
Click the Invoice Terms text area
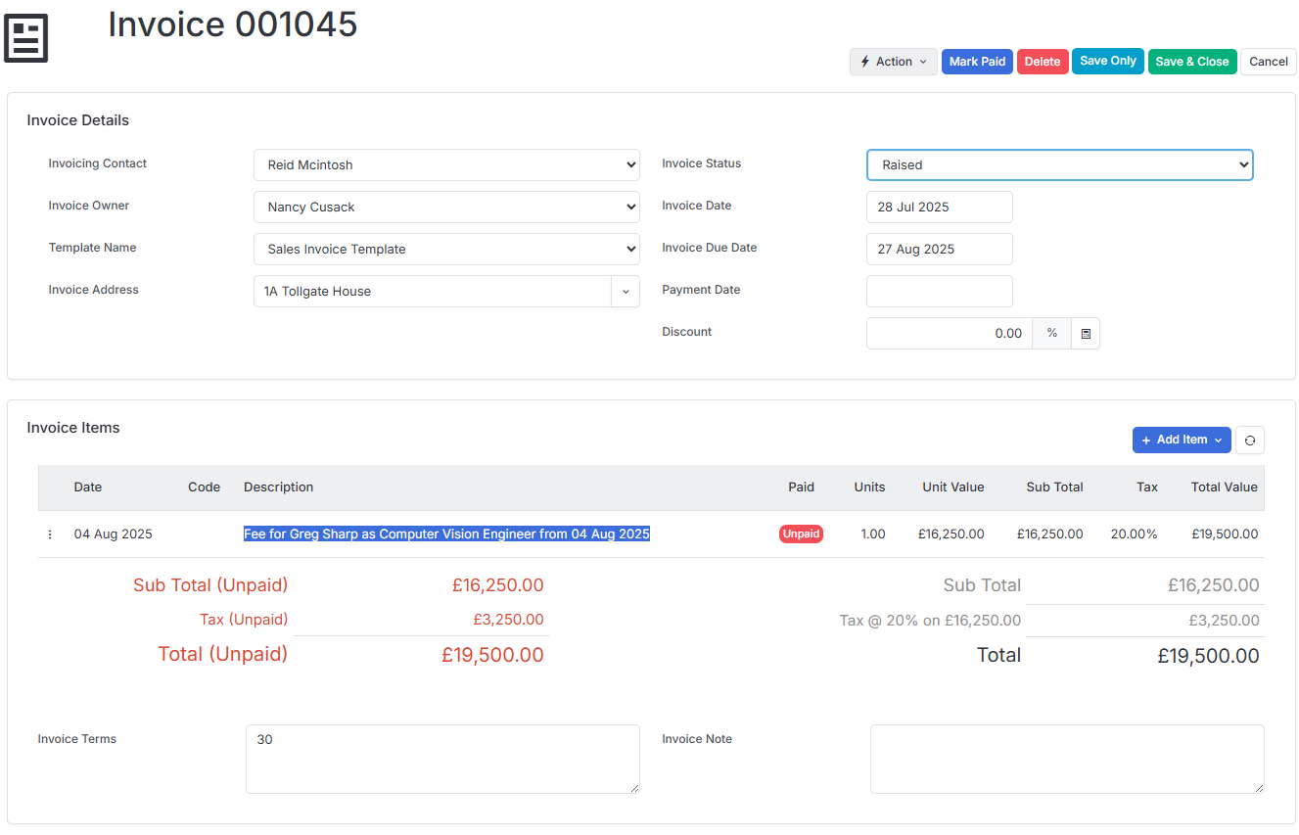tap(442, 759)
